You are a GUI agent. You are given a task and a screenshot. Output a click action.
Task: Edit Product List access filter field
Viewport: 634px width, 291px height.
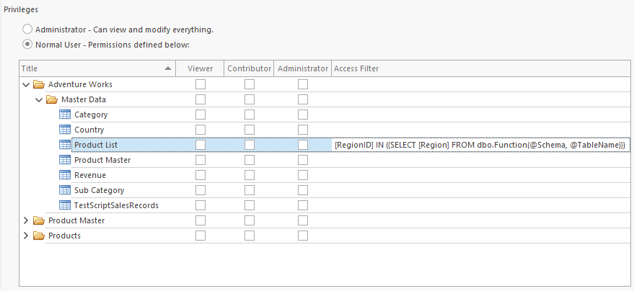click(481, 145)
